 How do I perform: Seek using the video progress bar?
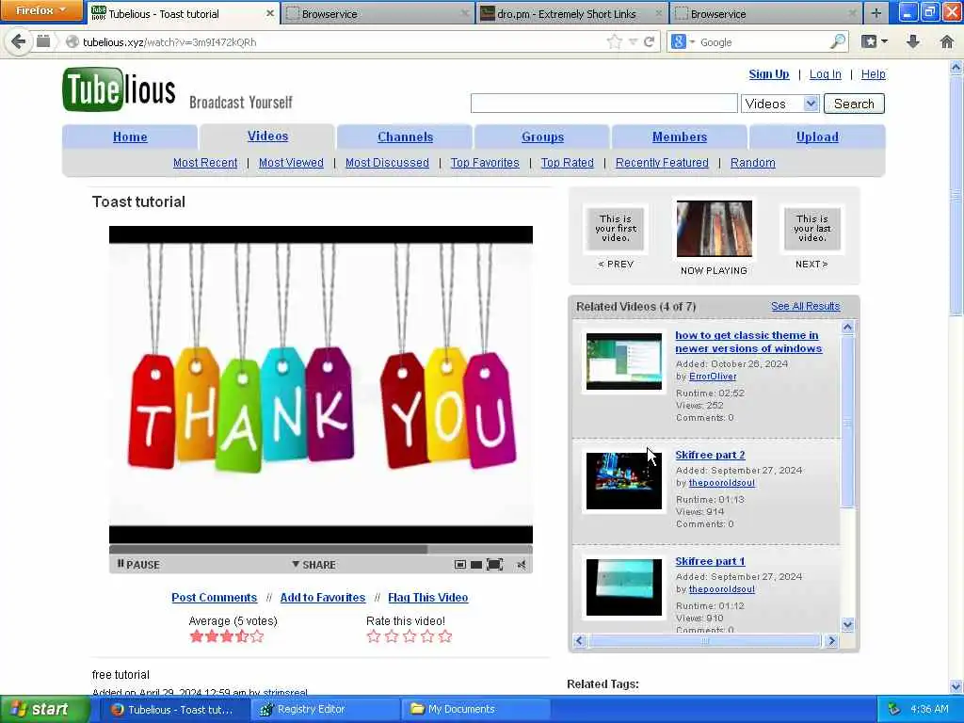click(321, 549)
